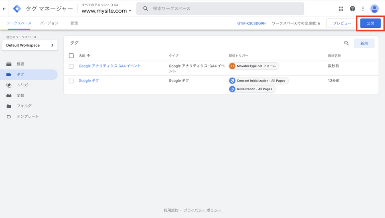The width and height of the screenshot is (385, 218).
Task: Switch to the バージョン tab
Action: pos(49,23)
